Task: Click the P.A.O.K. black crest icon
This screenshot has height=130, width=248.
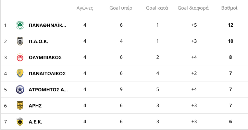Action: tap(20, 41)
